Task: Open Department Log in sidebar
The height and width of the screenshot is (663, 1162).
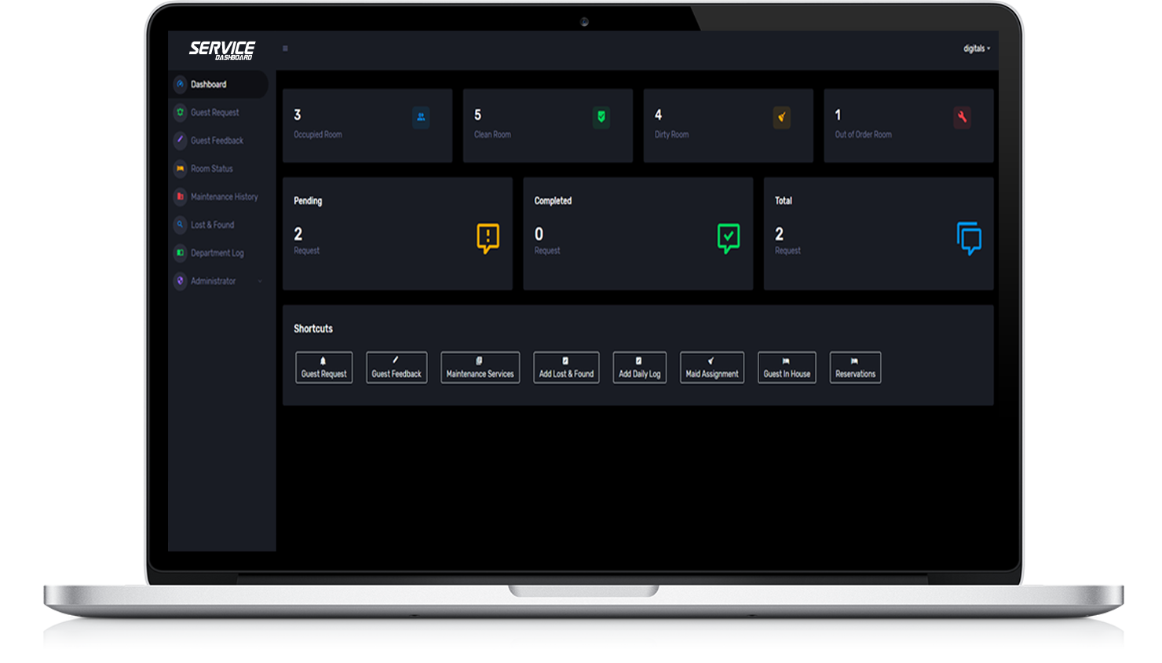Action: (x=217, y=253)
